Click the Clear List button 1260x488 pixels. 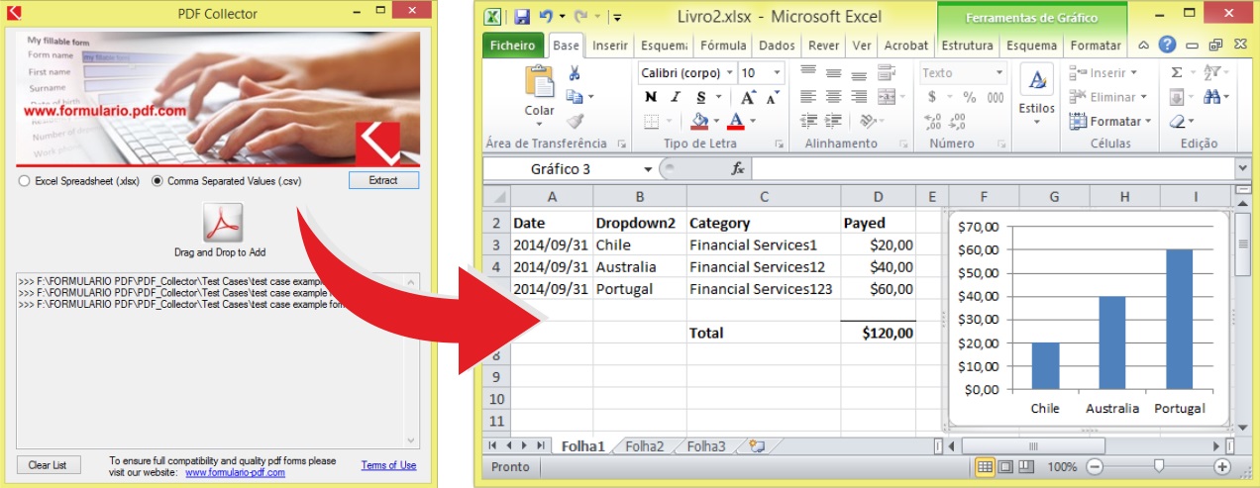point(48,465)
